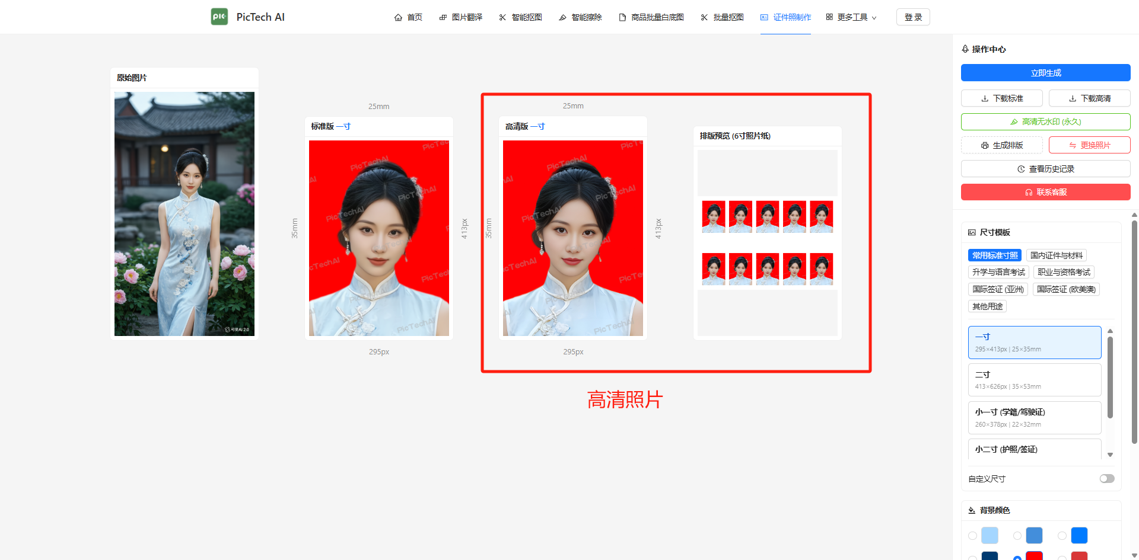Click the headset icon in 联系客服

[1029, 193]
